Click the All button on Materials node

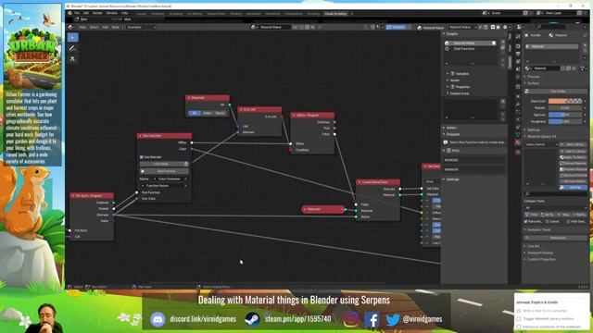(x=194, y=113)
